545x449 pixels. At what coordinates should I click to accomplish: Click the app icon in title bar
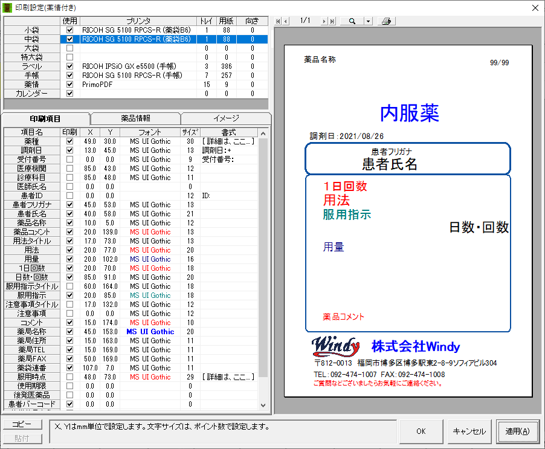pos(7,8)
